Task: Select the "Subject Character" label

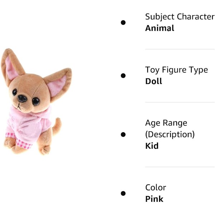Action: [180, 16]
